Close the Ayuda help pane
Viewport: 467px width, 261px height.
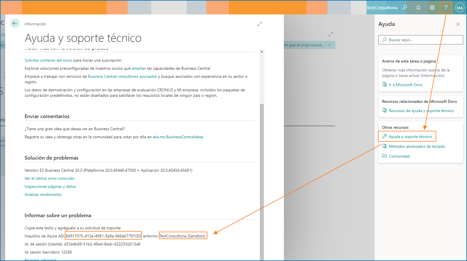point(458,24)
